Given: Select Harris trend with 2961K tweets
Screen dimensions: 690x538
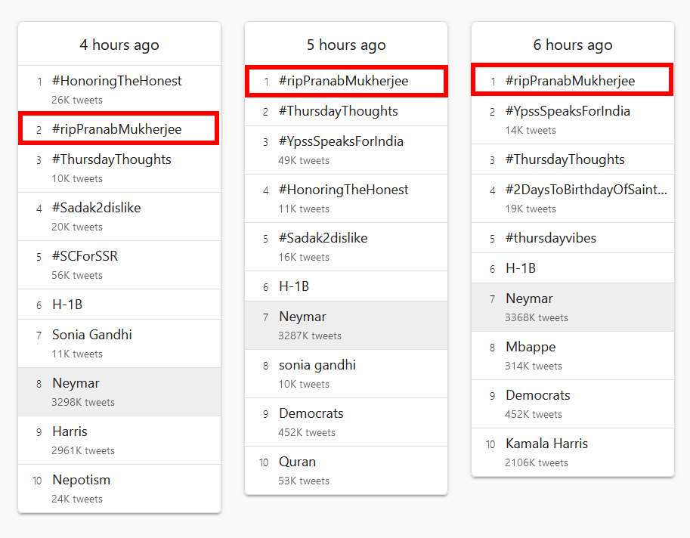Looking at the screenshot, I should [x=70, y=431].
